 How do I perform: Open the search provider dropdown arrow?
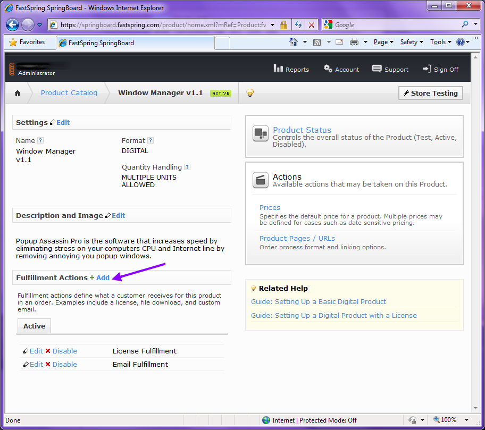click(476, 24)
